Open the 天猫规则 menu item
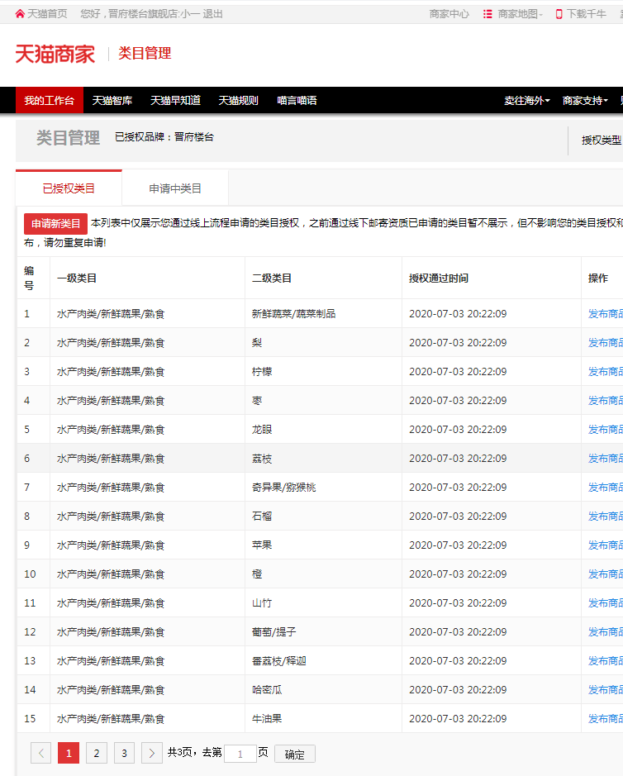Image resolution: width=623 pixels, height=776 pixels. [239, 101]
